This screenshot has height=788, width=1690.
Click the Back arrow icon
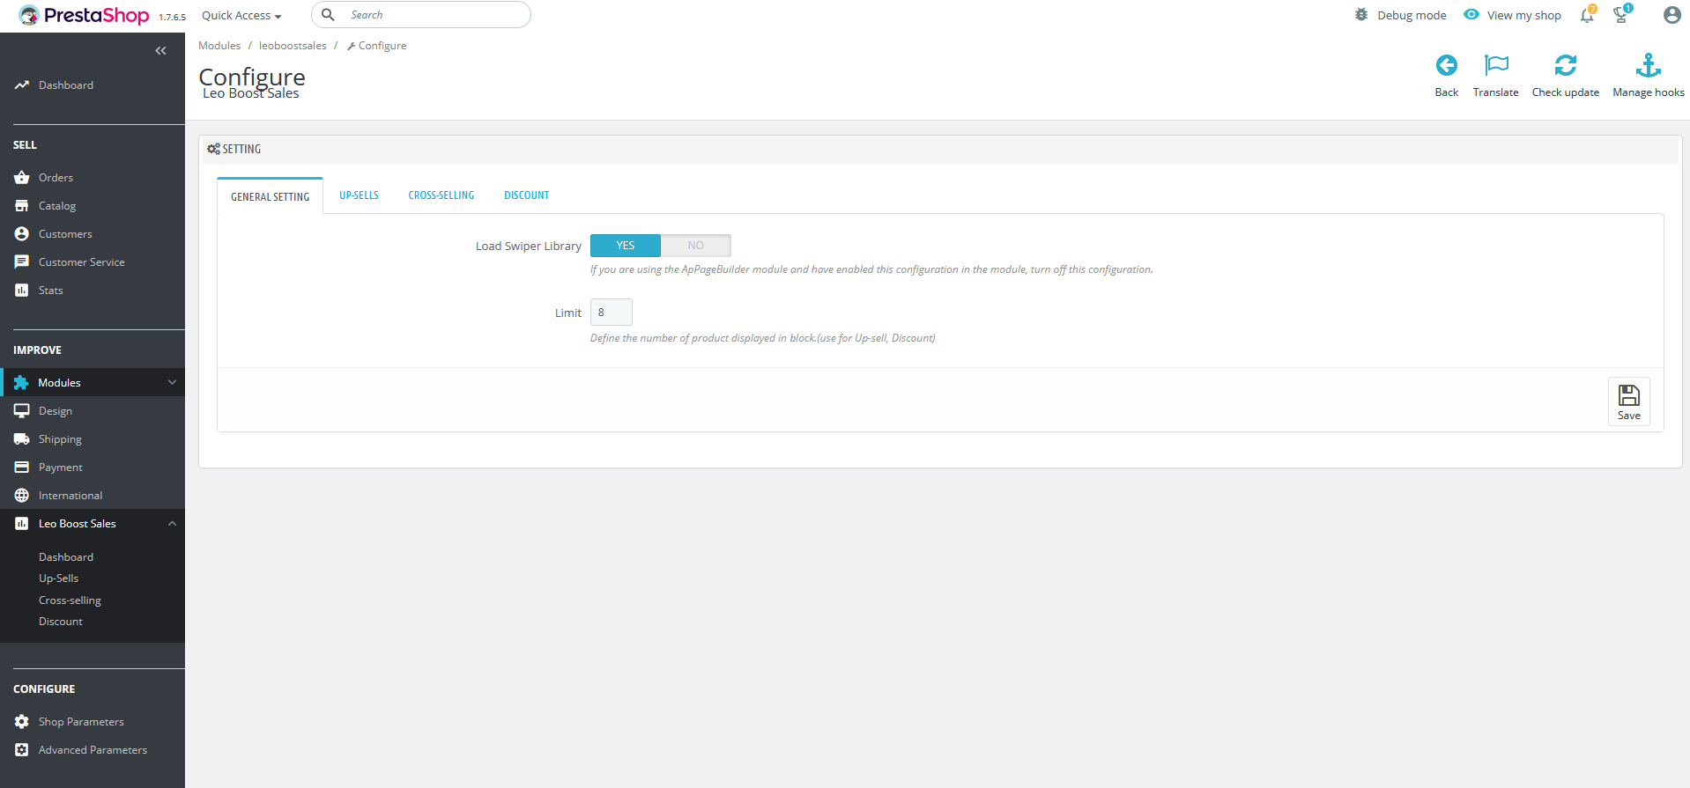click(x=1447, y=65)
